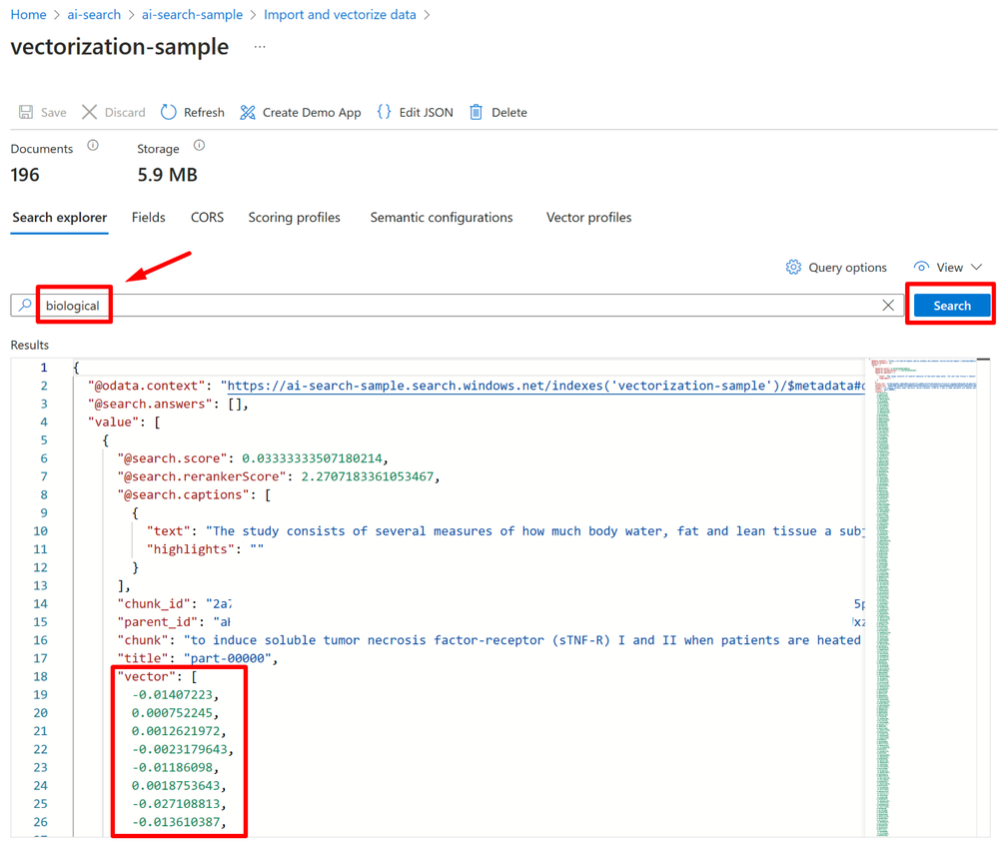Viewport: 998px width, 842px height.
Task: Click the blue Search button
Action: click(952, 306)
